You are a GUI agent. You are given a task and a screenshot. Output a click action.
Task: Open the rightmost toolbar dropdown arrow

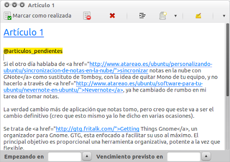click(224, 16)
